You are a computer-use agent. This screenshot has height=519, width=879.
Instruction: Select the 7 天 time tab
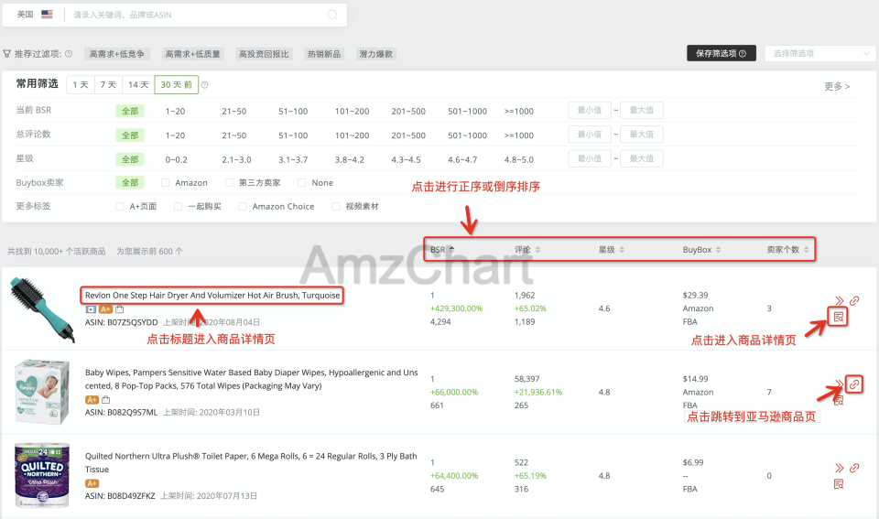click(108, 84)
